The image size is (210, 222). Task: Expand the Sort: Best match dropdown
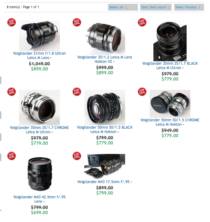tap(156, 7)
